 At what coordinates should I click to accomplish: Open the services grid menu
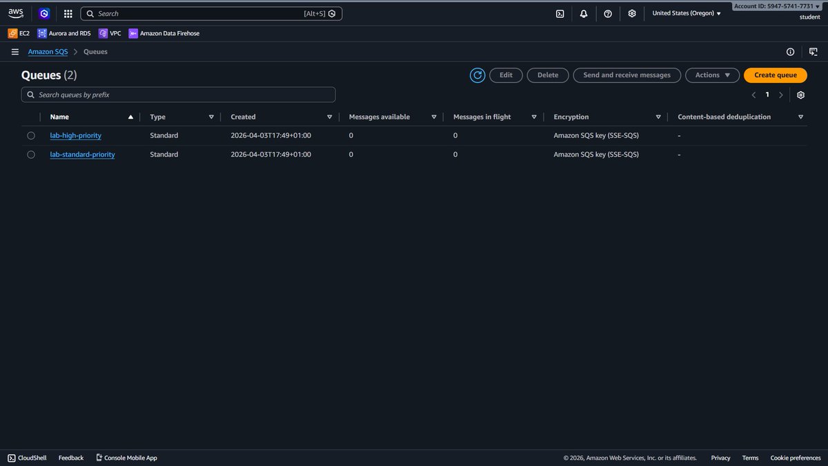(x=68, y=13)
